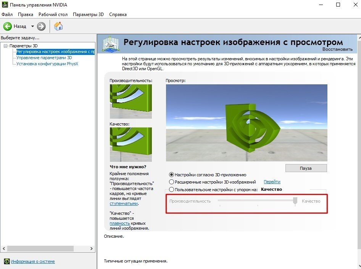Click the grey Forward arrow icon
This screenshot has width=361, height=269.
[x=41, y=26]
